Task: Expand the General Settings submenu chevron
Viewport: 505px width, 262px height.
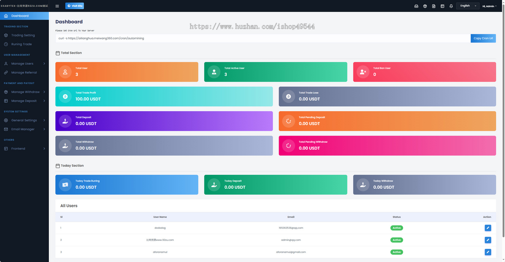Action: click(x=44, y=120)
